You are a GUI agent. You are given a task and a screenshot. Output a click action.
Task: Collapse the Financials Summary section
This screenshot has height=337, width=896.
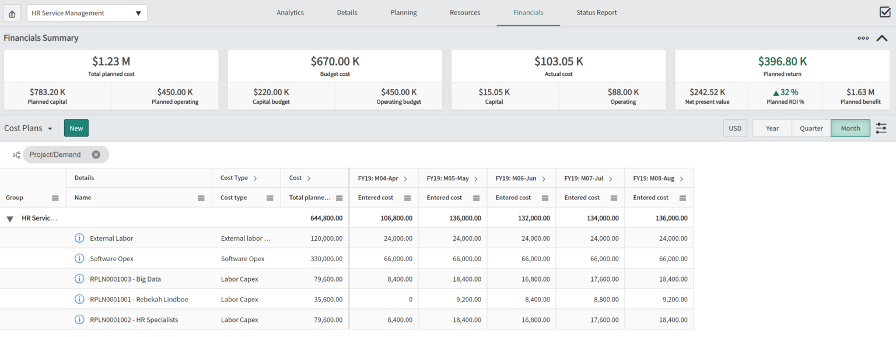pos(882,37)
